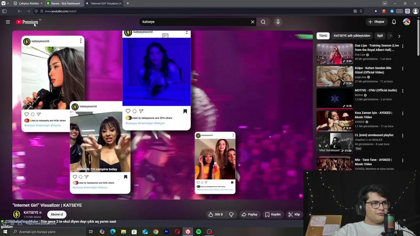
Task: Open the KATSEYE channel avatar
Action: pyautogui.click(x=16, y=214)
